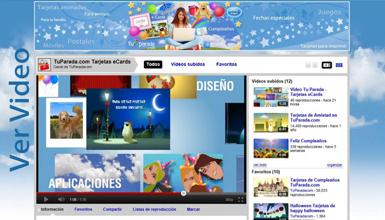Click the 'ver todo' link
Image resolution: width=385 pixels, height=220 pixels.
[x=260, y=165]
